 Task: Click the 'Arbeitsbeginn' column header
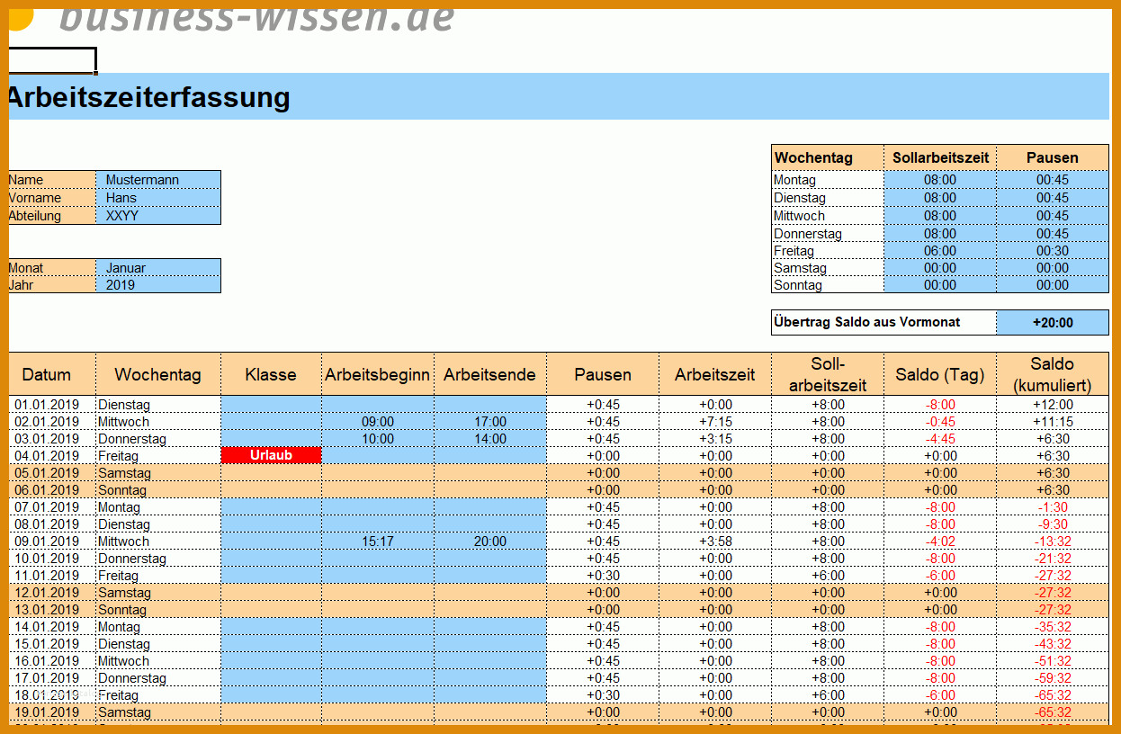click(378, 374)
